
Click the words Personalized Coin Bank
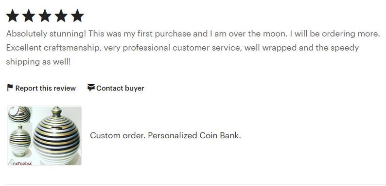194,135
